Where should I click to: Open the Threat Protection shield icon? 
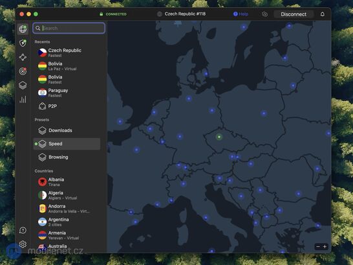[23, 43]
